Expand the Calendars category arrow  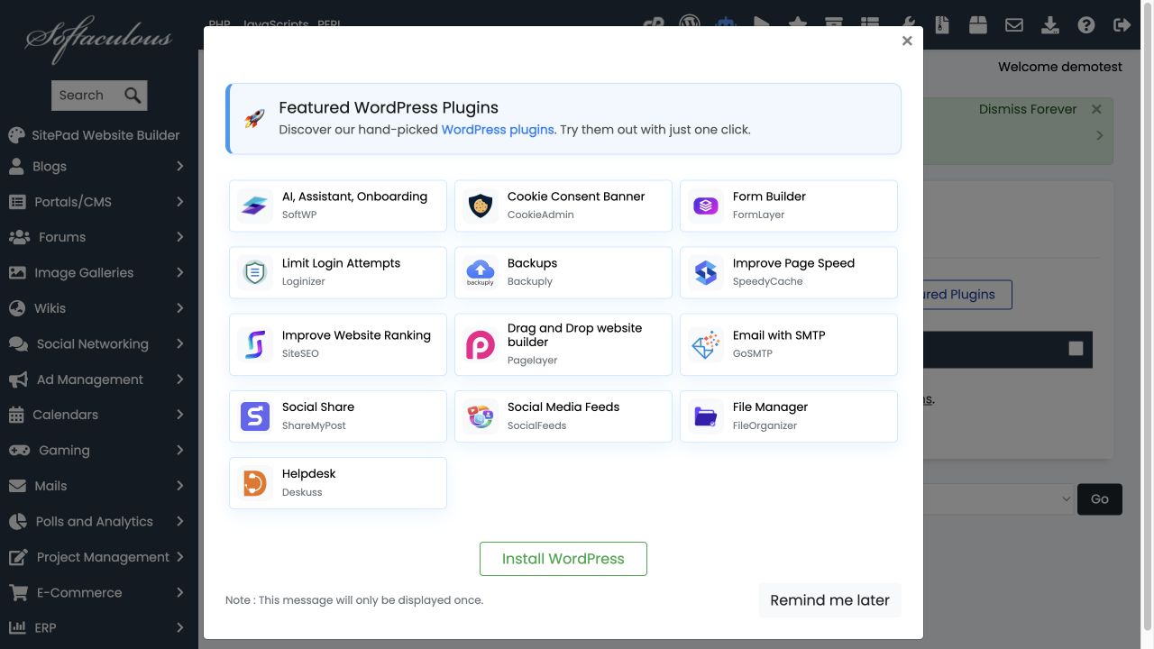180,415
